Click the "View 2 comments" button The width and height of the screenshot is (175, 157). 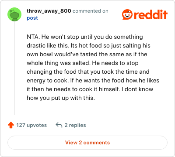coord(87,143)
